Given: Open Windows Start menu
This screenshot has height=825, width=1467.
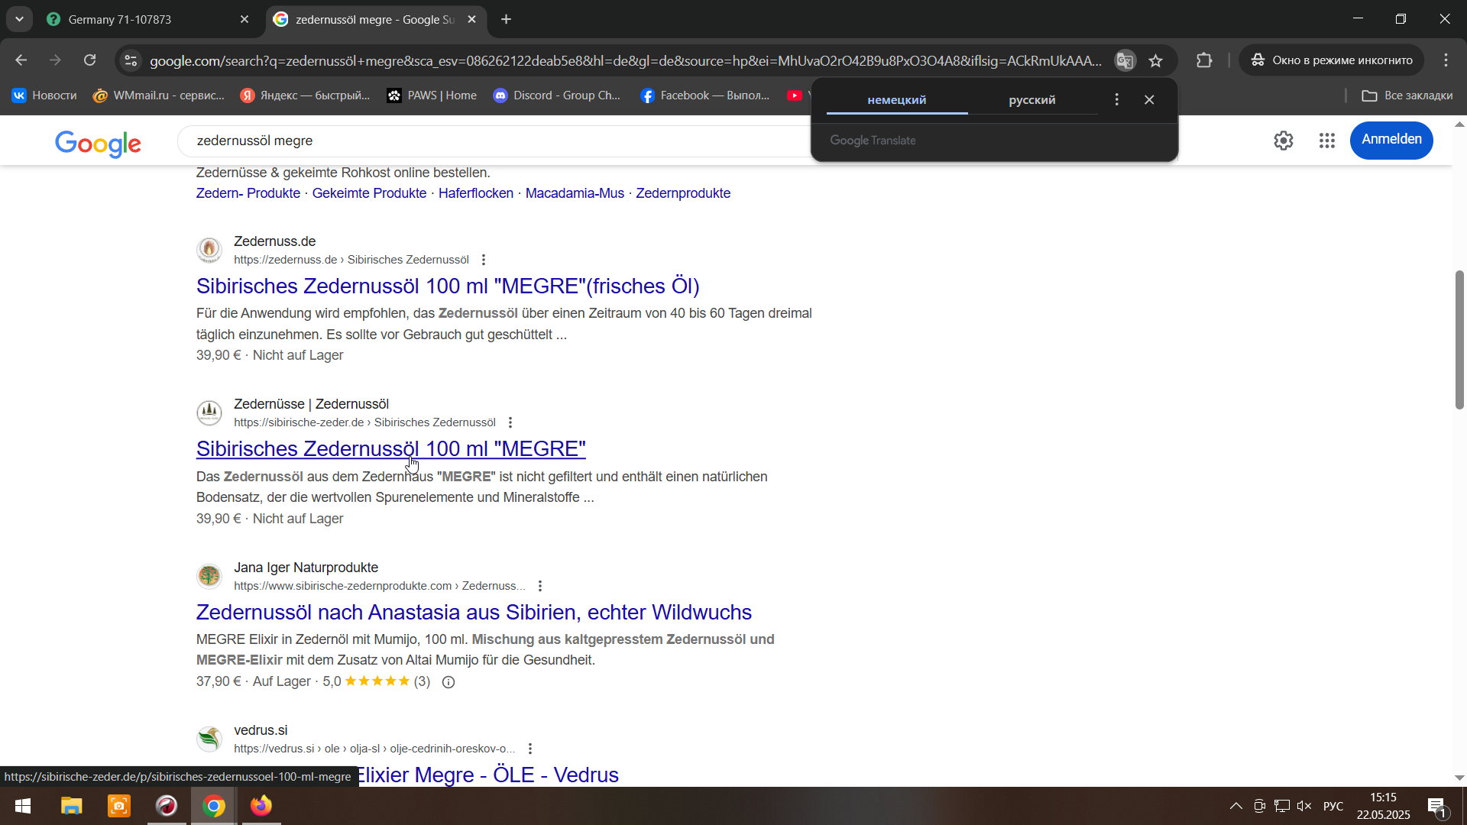Looking at the screenshot, I should 23,806.
